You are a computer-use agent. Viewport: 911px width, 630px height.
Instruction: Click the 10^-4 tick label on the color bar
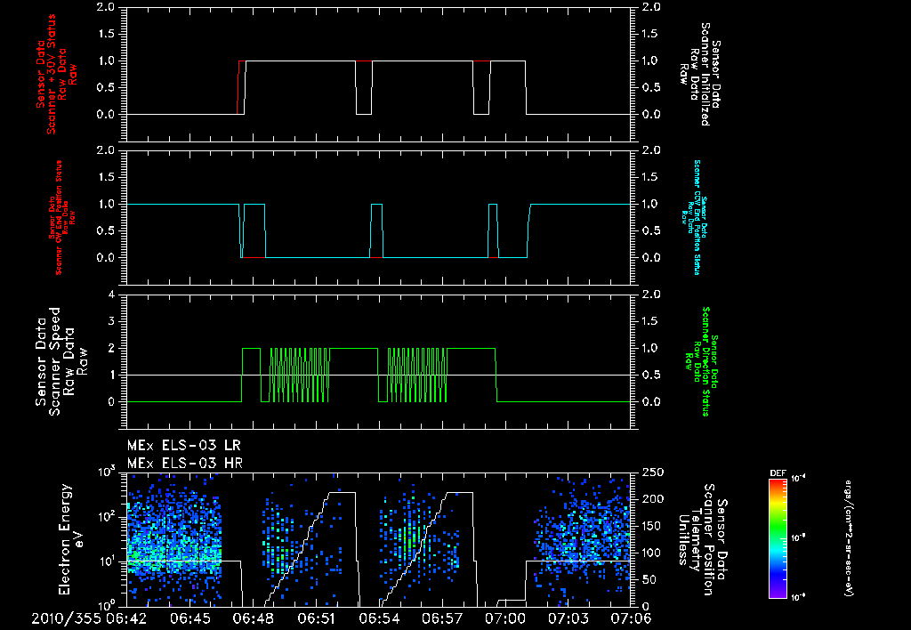pos(798,479)
